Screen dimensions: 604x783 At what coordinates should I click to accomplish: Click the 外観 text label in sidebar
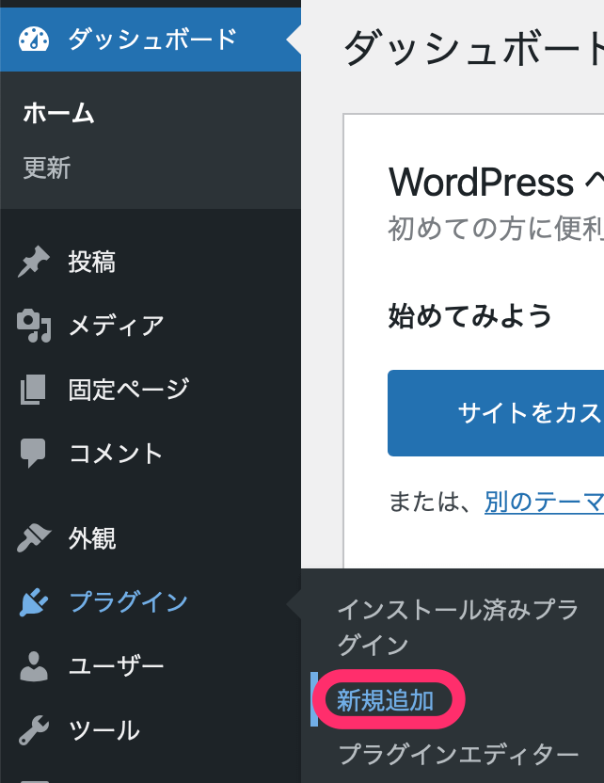click(92, 538)
